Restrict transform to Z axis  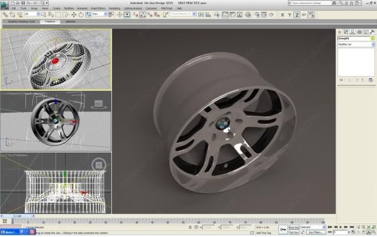pyautogui.click(x=297, y=15)
